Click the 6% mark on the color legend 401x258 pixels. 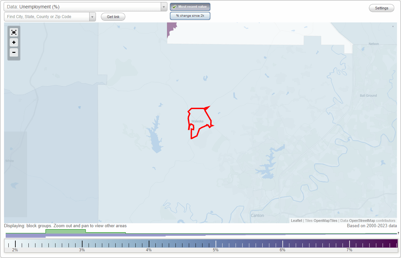[x=282, y=250]
